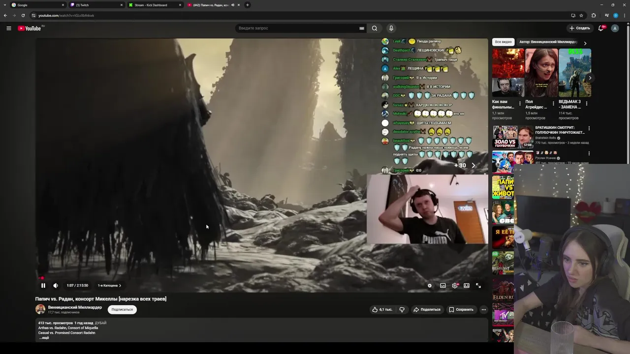Expand the description with '...ещё'

tap(44, 338)
